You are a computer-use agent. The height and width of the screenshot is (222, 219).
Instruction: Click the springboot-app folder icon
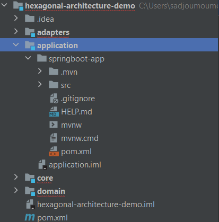coord(42,58)
